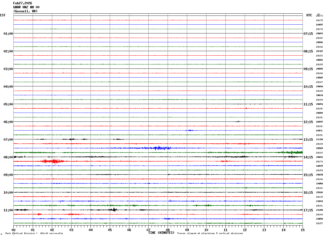Viewport: 324px width, 237px height.
Task: Click the green burst near minute 14.5
Action: 292,152
